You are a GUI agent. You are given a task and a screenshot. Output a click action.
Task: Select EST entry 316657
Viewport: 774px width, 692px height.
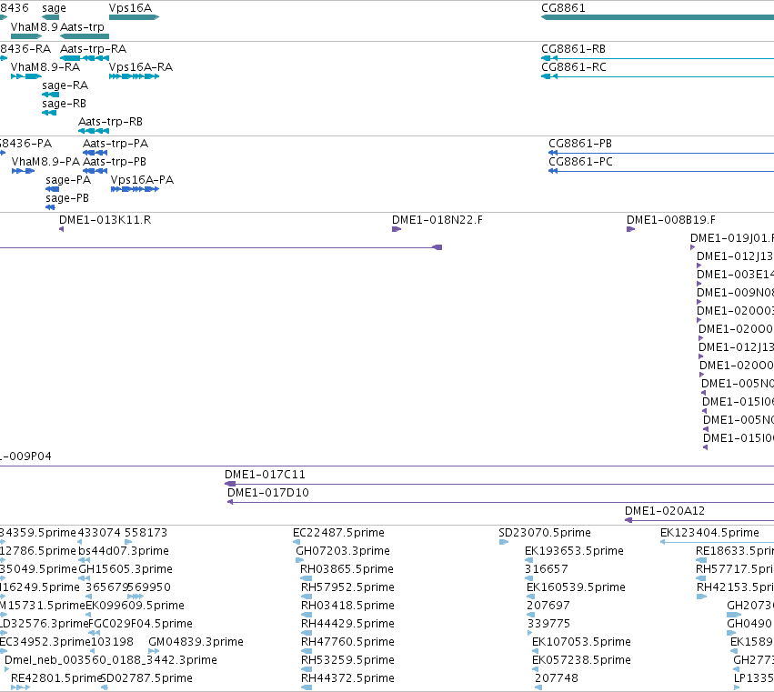click(x=528, y=579)
